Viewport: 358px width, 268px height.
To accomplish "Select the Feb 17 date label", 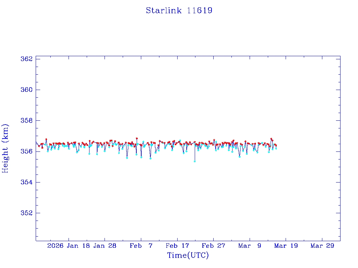I will pyautogui.click(x=177, y=246).
